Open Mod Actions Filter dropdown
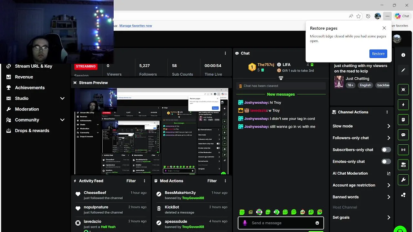The image size is (413, 232). click(212, 181)
